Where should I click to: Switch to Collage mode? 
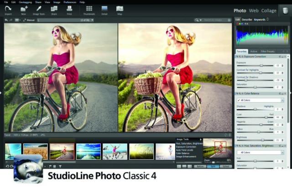tap(268, 10)
